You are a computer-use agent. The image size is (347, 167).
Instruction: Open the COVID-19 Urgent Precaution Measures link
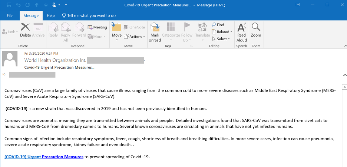point(44,157)
